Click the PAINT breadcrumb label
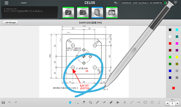 [24, 3]
